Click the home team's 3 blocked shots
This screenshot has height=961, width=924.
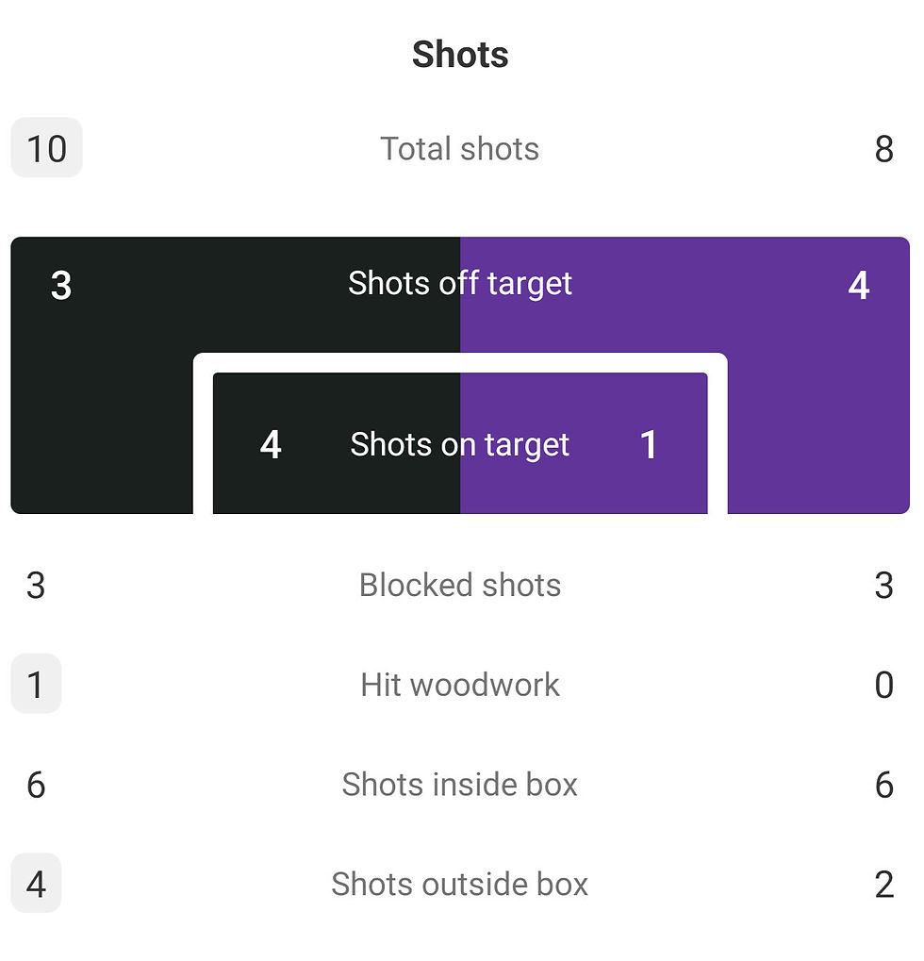[x=36, y=586]
